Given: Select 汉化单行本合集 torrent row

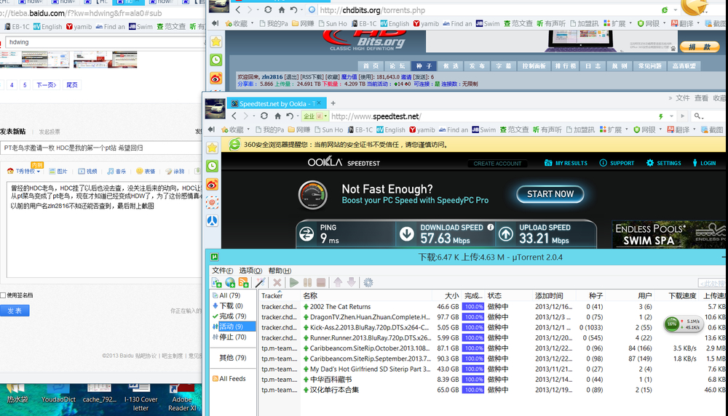Looking at the screenshot, I should (492, 390).
